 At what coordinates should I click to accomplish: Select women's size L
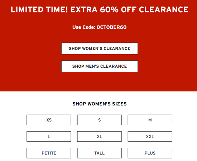click(49, 137)
